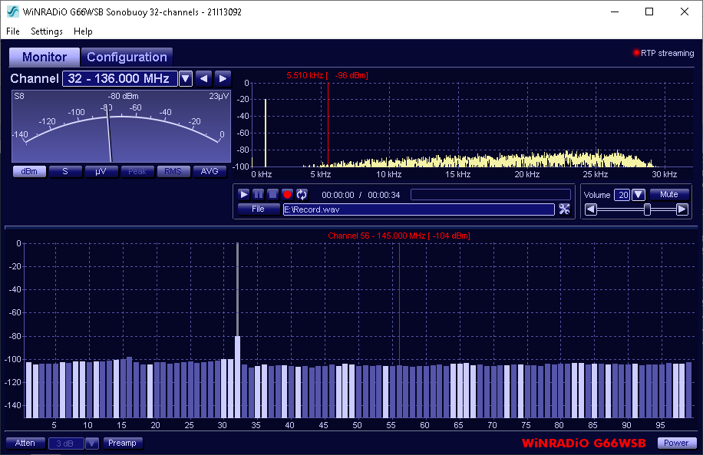703x455 pixels.
Task: Start recording with the red record button
Action: click(x=288, y=195)
